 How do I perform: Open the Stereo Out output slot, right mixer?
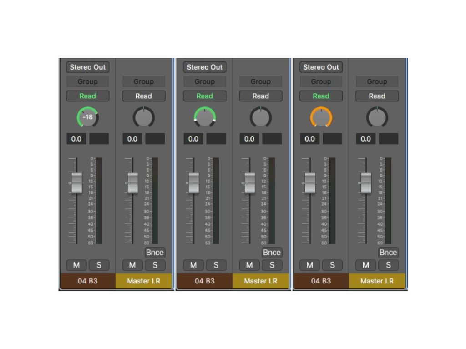tap(321, 67)
